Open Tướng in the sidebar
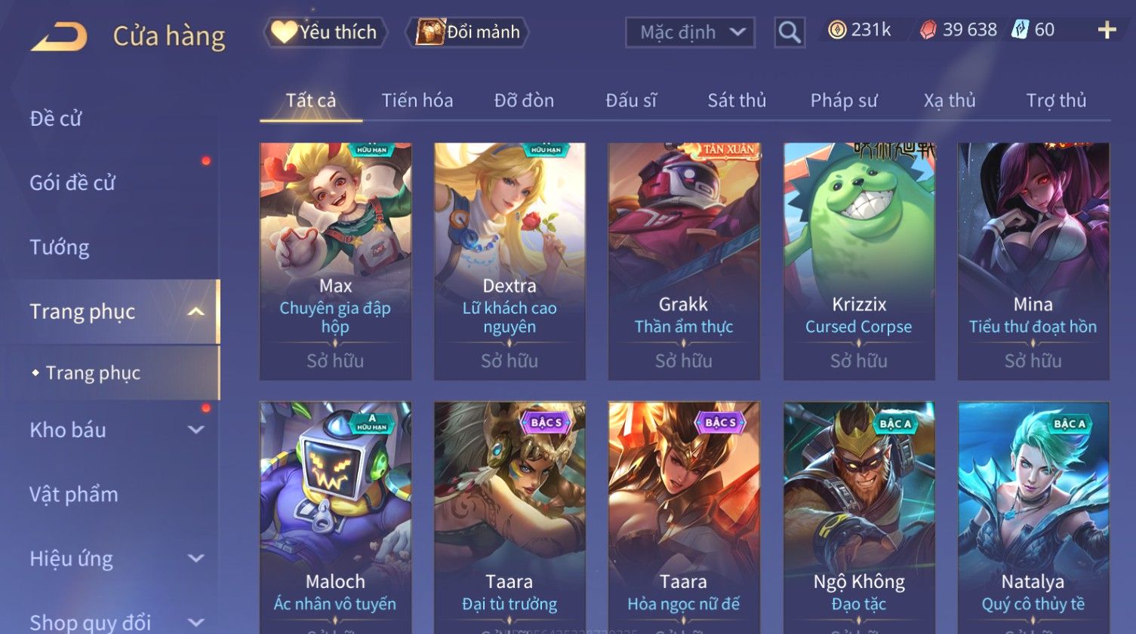Image resolution: width=1136 pixels, height=634 pixels. [x=59, y=247]
